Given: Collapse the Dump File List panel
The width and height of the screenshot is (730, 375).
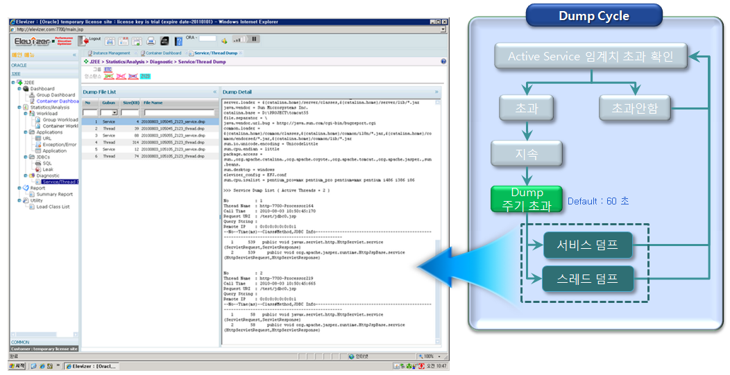Looking at the screenshot, I should pyautogui.click(x=214, y=92).
